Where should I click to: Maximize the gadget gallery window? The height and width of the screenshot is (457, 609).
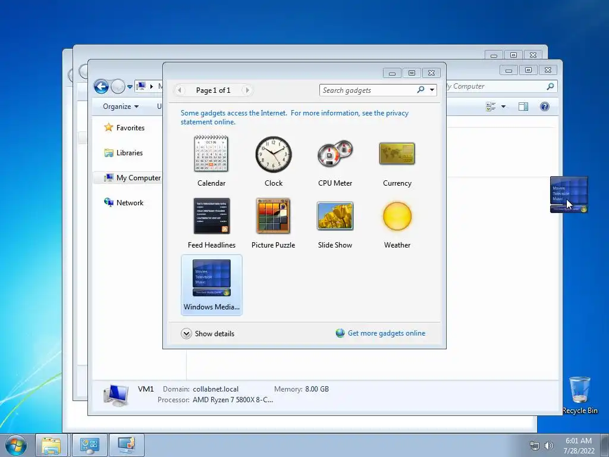pyautogui.click(x=412, y=73)
